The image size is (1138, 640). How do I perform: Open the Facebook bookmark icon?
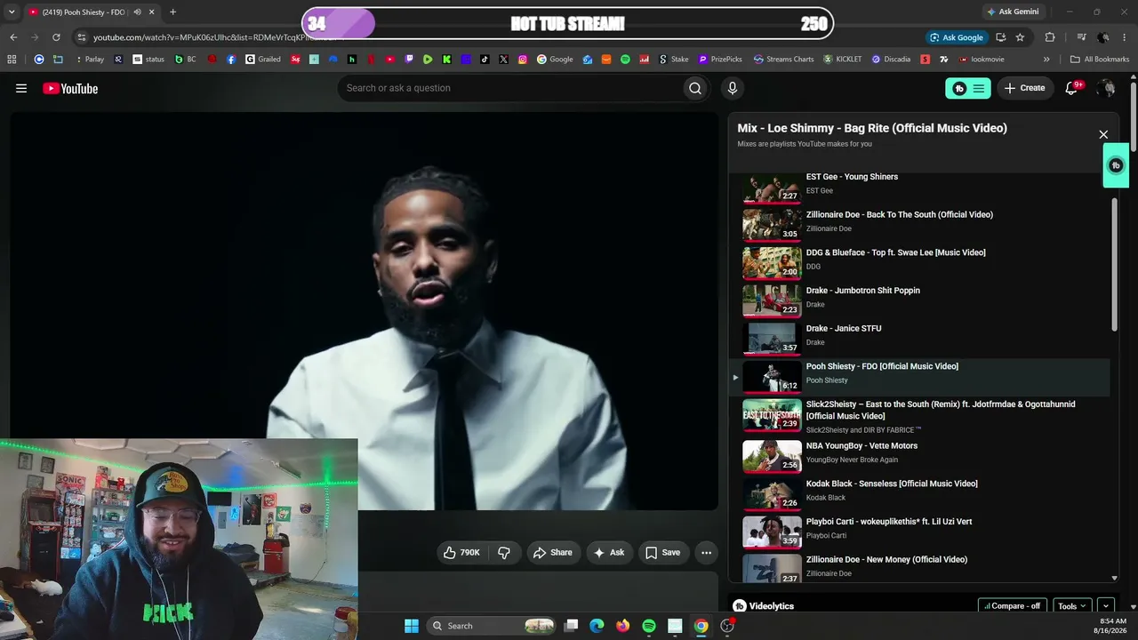click(x=231, y=60)
